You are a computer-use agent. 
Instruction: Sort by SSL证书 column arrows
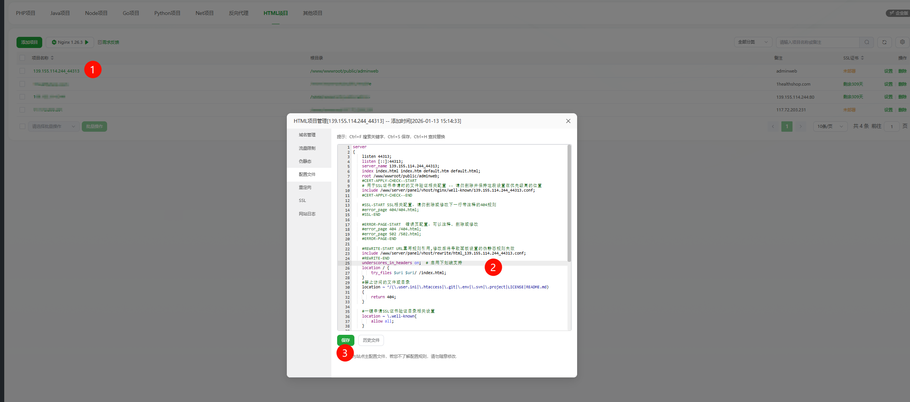[x=862, y=58]
